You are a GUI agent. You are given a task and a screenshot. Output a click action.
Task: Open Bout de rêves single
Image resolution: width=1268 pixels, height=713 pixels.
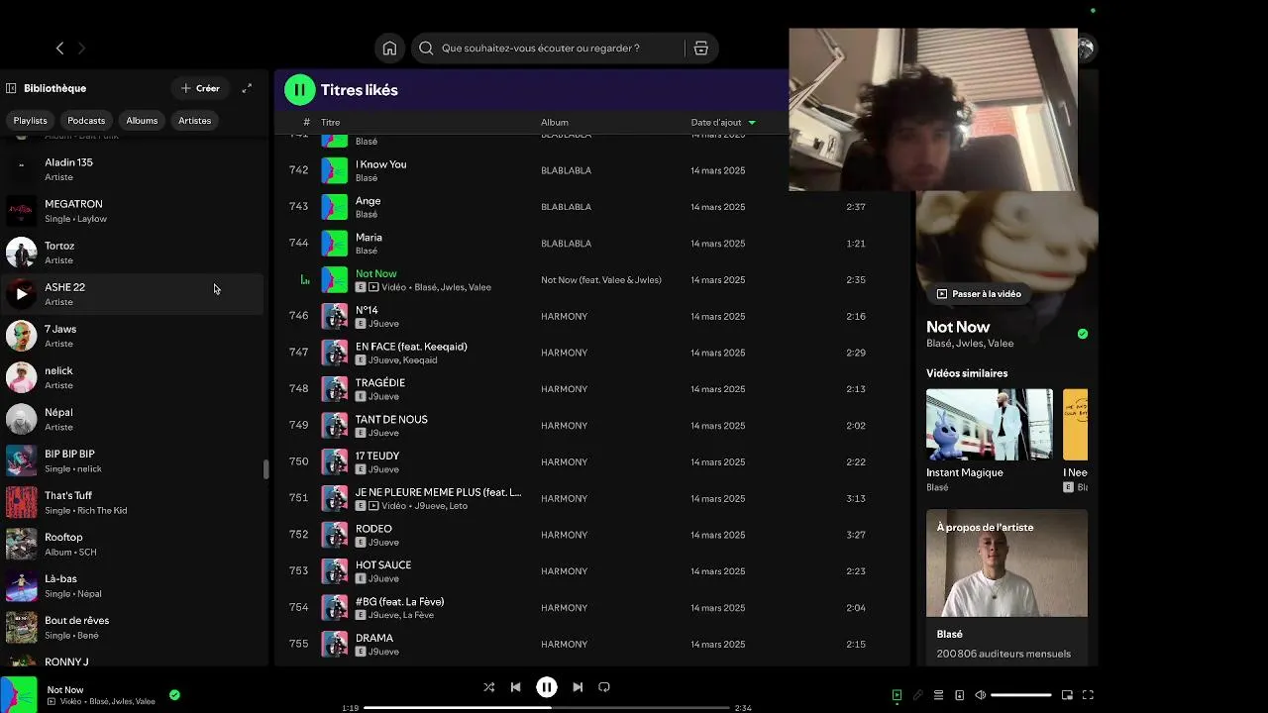pos(132,627)
